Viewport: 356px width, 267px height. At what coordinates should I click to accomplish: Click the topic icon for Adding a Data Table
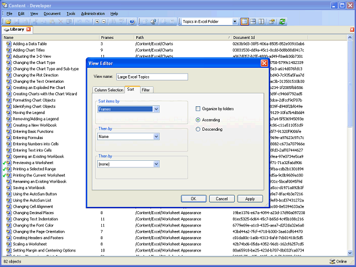click(x=9, y=44)
